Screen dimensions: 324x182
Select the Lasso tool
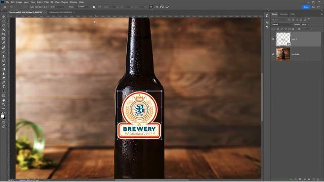[x=4, y=25]
